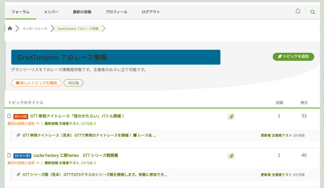
Task: Click the feather icon on the GT7 単発ナイトレース（見本） reply
Action: [x=18, y=135]
